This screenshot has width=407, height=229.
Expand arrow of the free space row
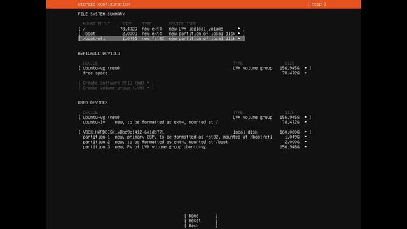pyautogui.click(x=305, y=73)
